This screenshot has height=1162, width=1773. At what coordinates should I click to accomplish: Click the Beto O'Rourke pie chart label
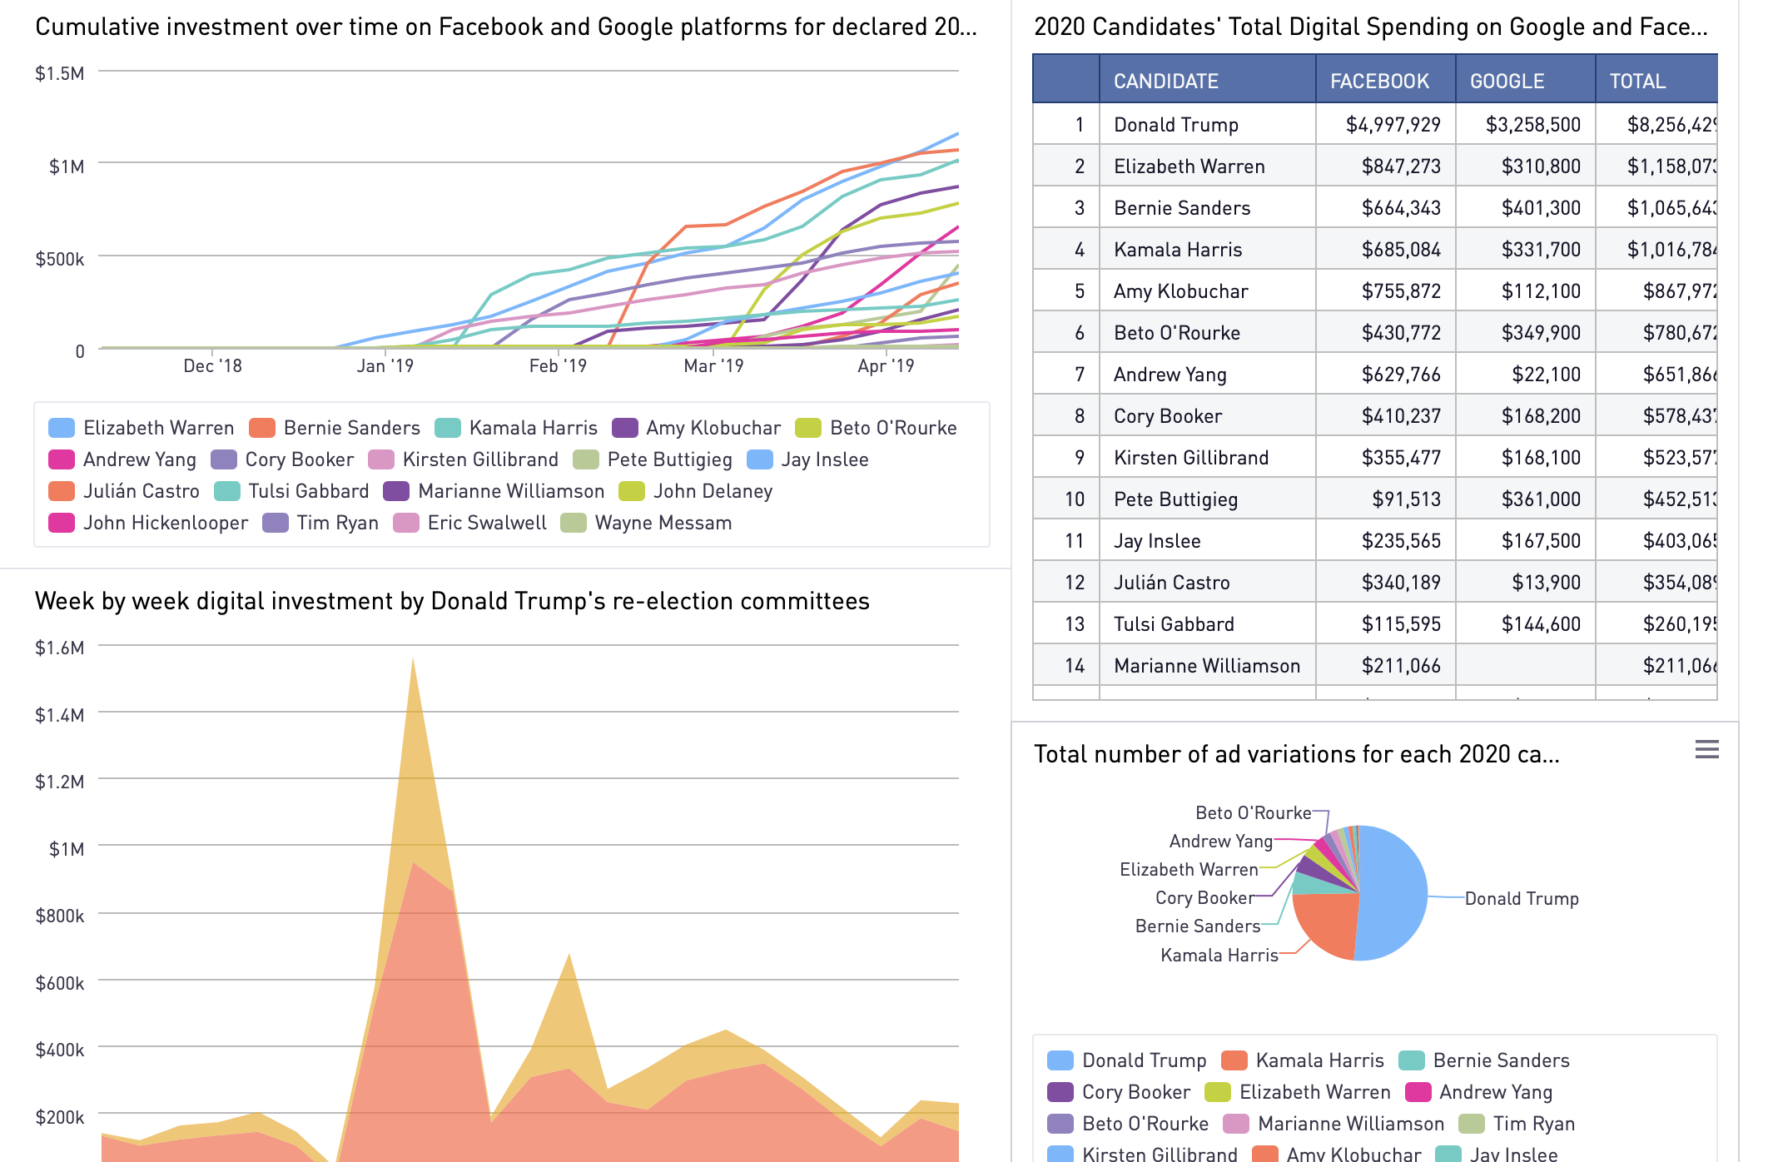tap(1253, 813)
